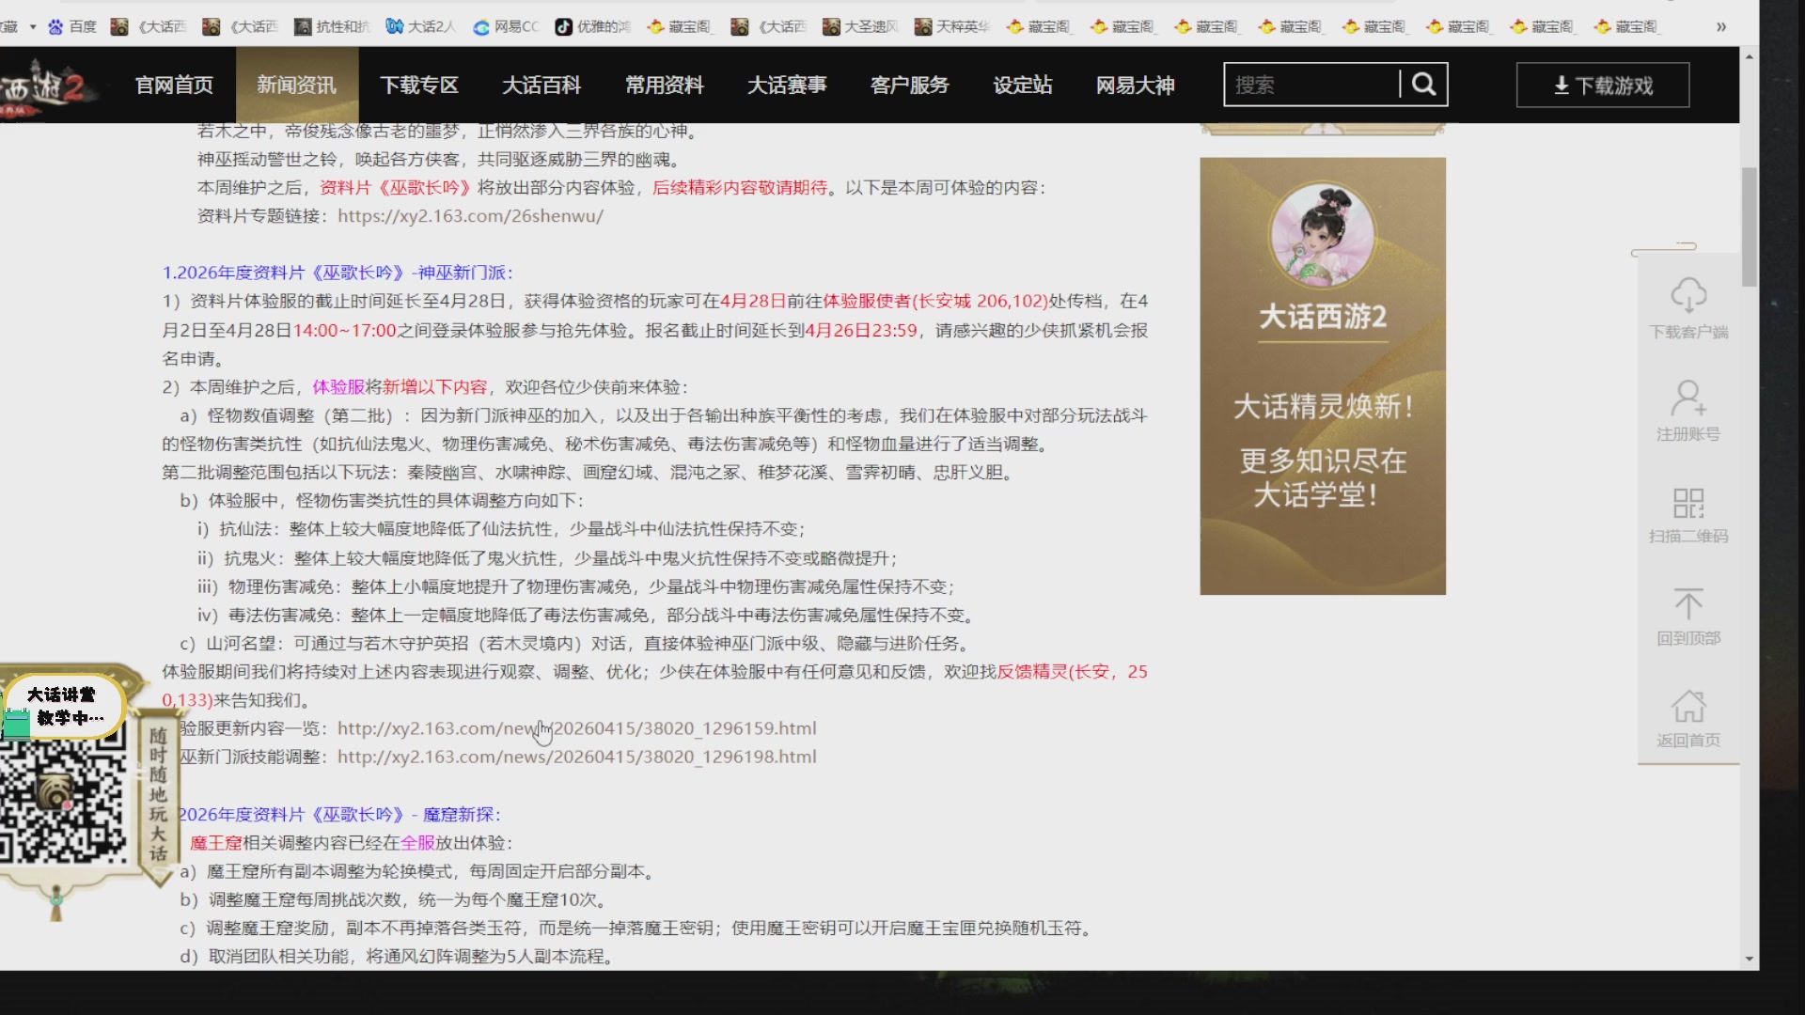Open the 大话2人 bookmark
The width and height of the screenshot is (1805, 1015).
(395, 26)
